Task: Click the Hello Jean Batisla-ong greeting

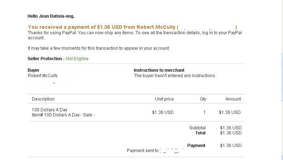Action: (x=51, y=16)
